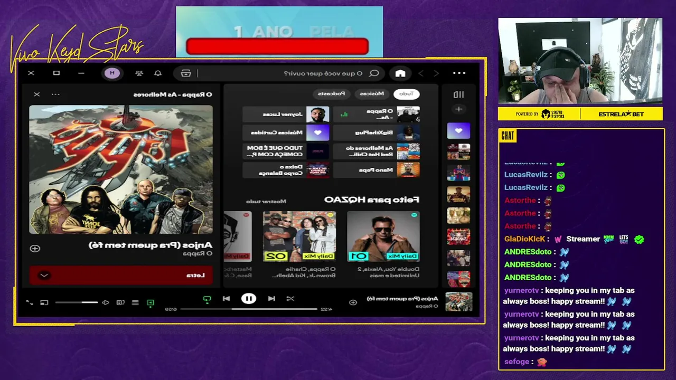The image size is (676, 380).
Task: Open 'As Melhores do Red Hot Chili' card
Action: pos(377,151)
